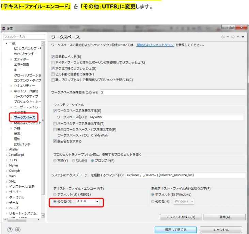Select その他(H) line delimiter radio
249x234 pixels.
[153, 201]
